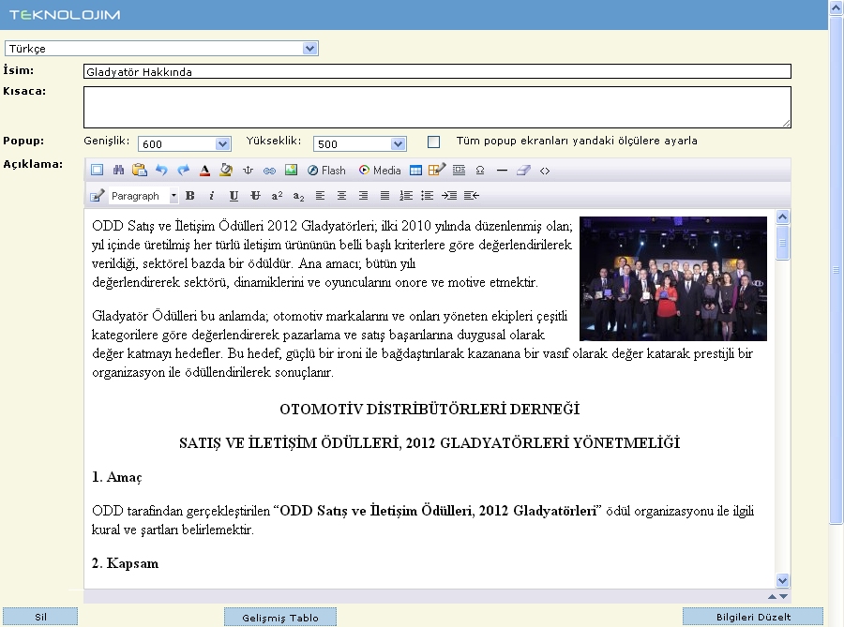Image resolution: width=844 pixels, height=627 pixels.
Task: Justify the text
Action: tap(384, 196)
